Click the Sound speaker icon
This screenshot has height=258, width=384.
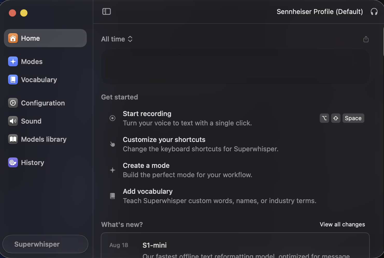13,121
